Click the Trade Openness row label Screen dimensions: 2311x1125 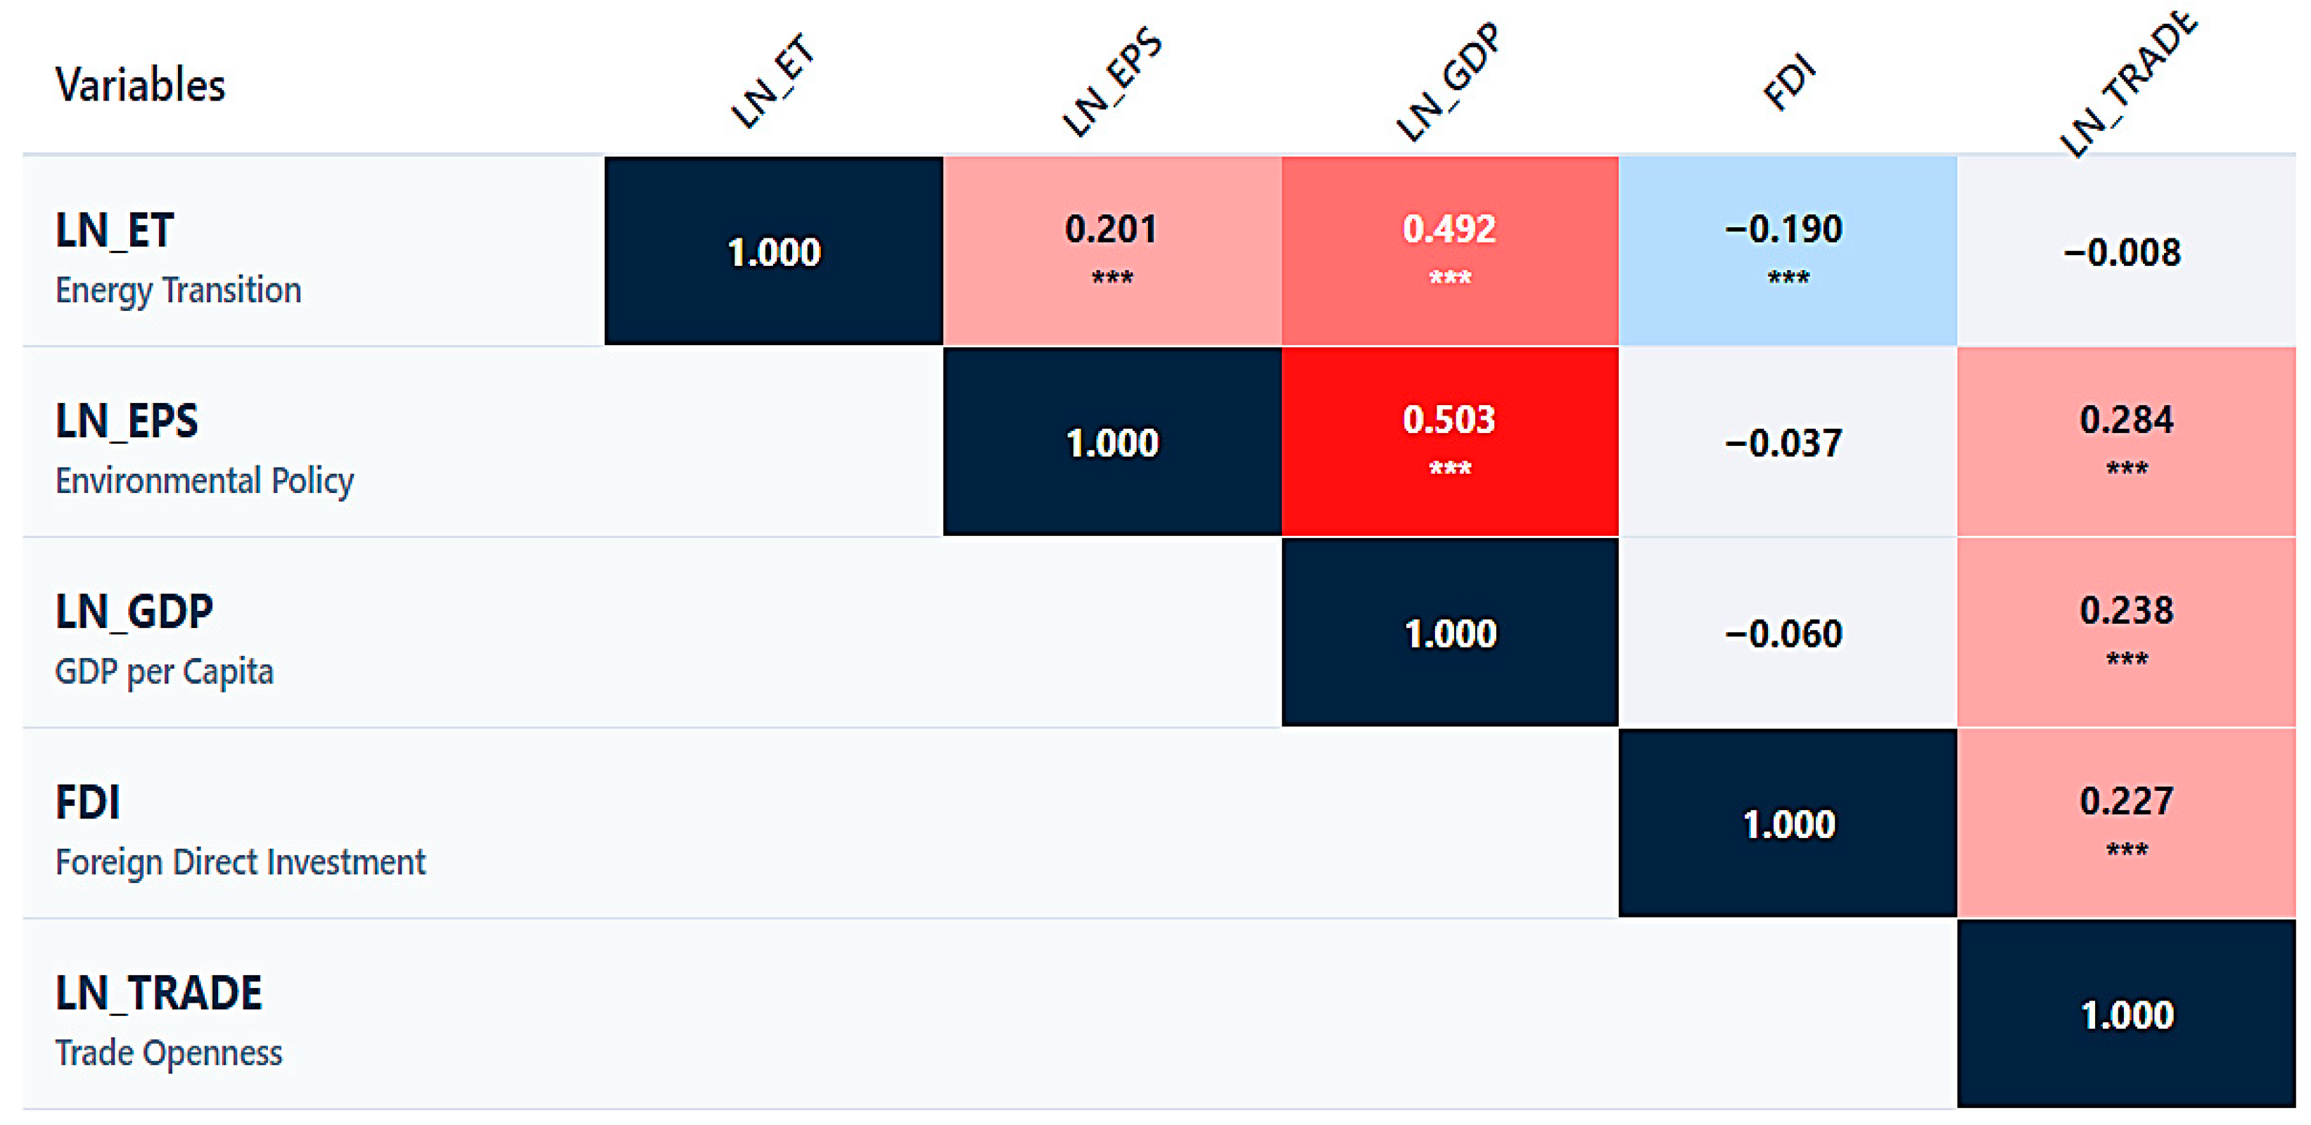pyautogui.click(x=169, y=1053)
